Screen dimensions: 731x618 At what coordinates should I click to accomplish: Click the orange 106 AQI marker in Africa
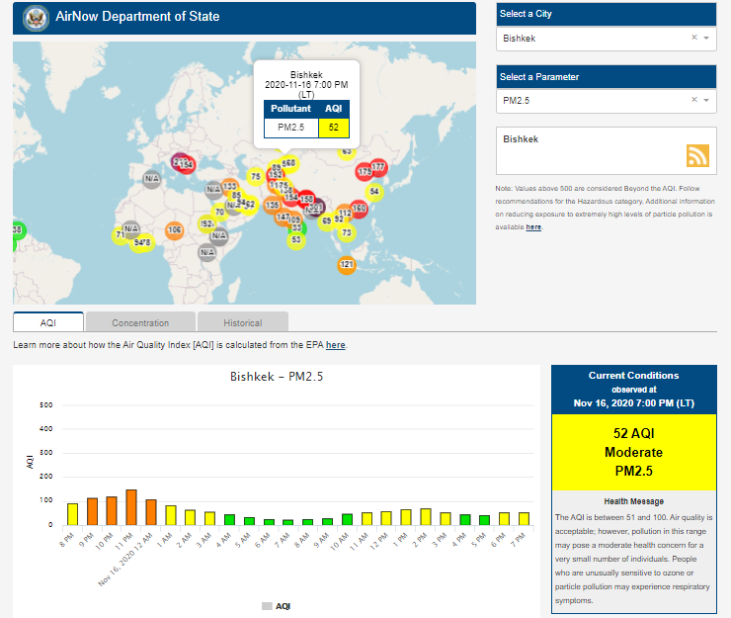[175, 230]
